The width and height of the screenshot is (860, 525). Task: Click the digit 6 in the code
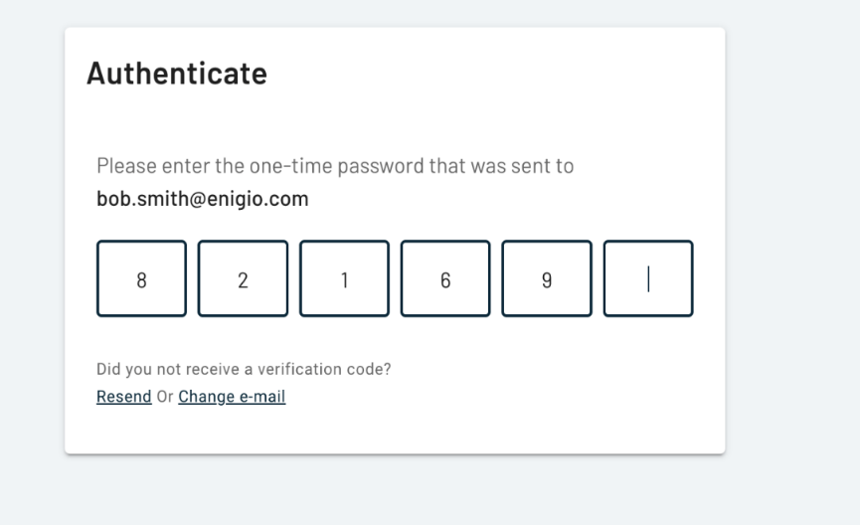(445, 280)
